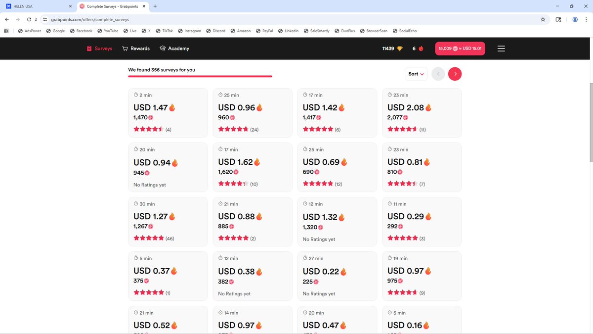Open the Academy navigation item
Viewport: 593px width, 334px height.
(x=174, y=48)
